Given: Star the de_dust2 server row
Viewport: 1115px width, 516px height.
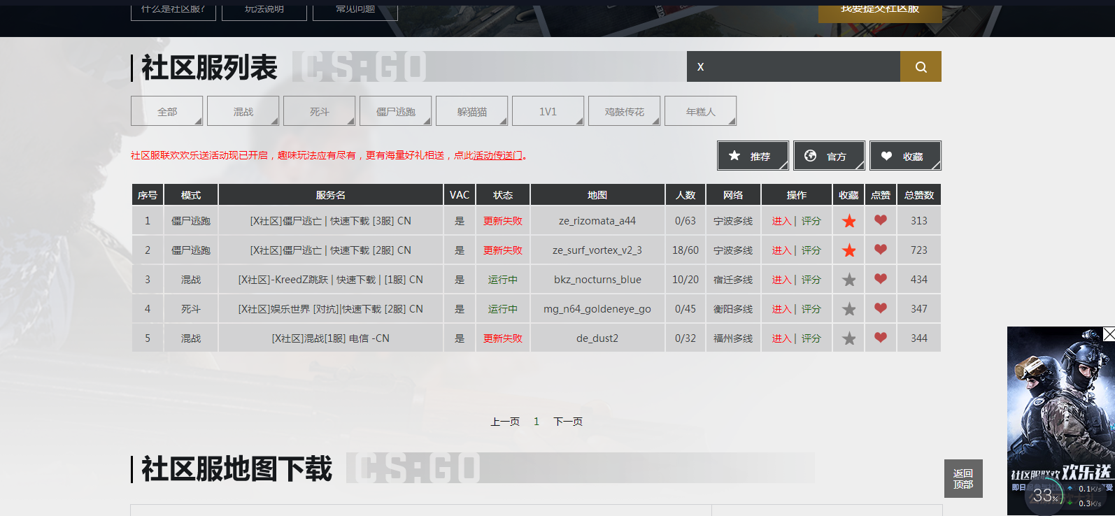Looking at the screenshot, I should (x=848, y=338).
